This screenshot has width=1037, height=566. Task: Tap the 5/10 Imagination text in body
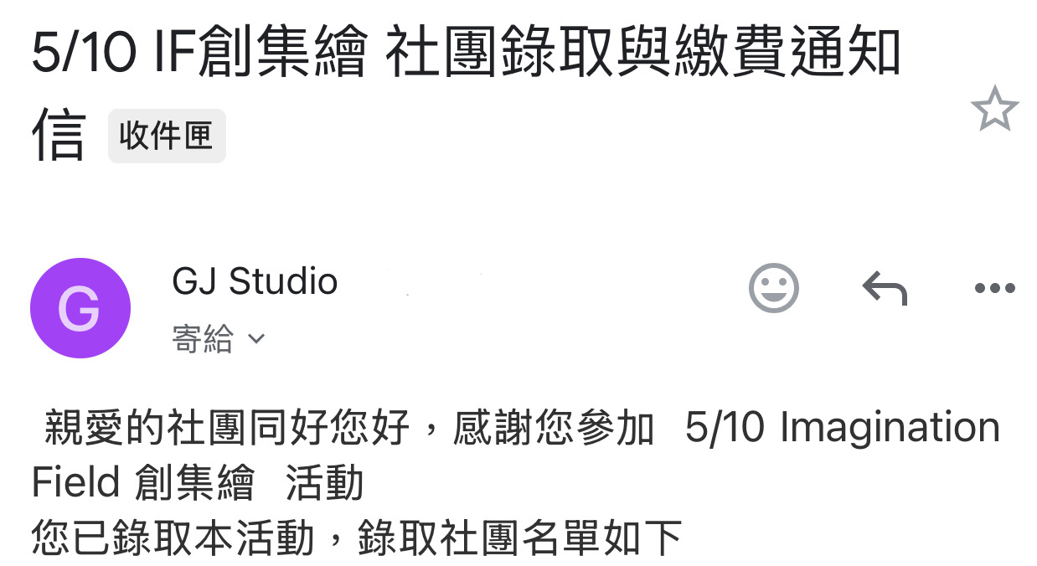point(843,428)
